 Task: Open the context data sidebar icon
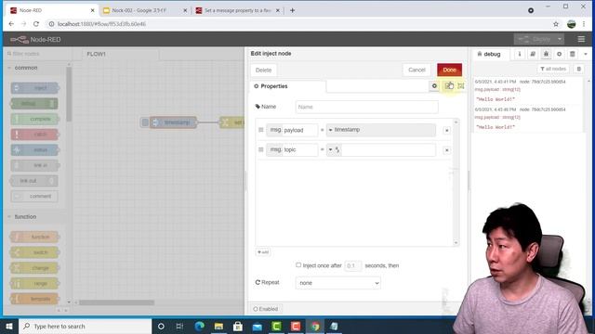tap(573, 54)
